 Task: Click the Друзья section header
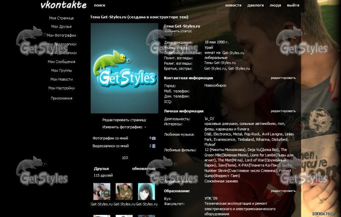pos(101,169)
